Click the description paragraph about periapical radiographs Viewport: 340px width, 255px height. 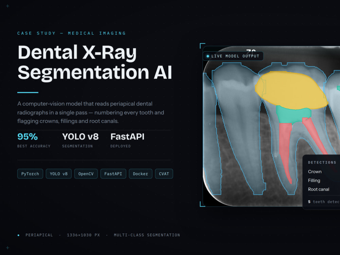tap(91, 112)
